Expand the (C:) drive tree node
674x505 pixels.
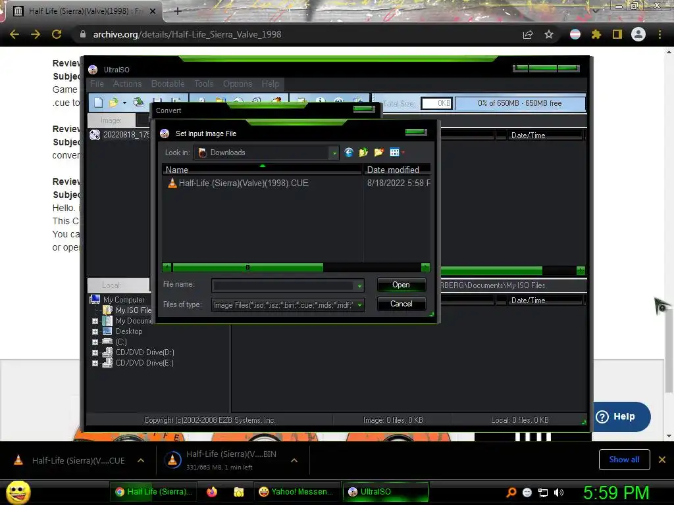(95, 342)
